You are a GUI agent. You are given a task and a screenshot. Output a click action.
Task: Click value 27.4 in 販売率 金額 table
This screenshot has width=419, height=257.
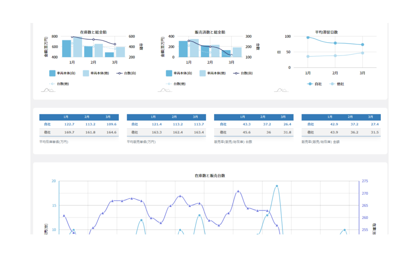point(375,124)
